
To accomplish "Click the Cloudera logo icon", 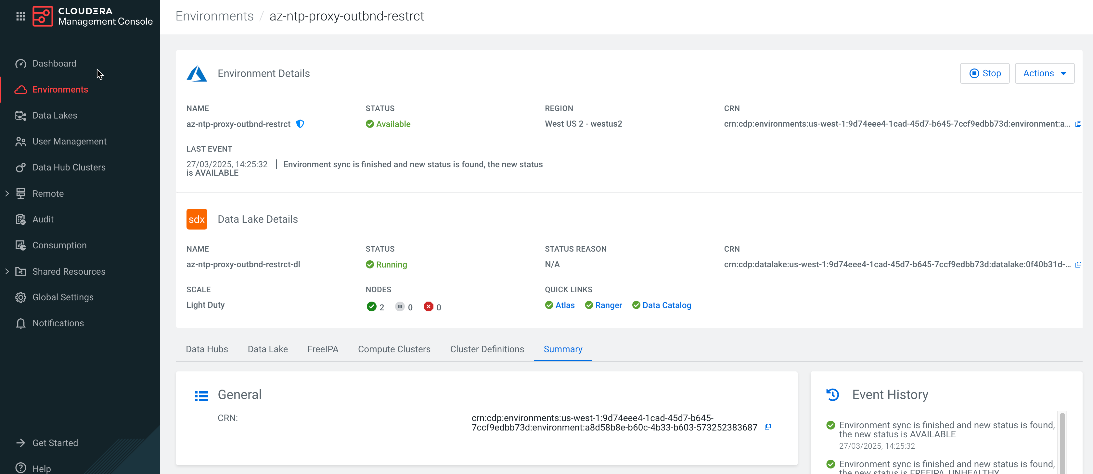I will [43, 16].
